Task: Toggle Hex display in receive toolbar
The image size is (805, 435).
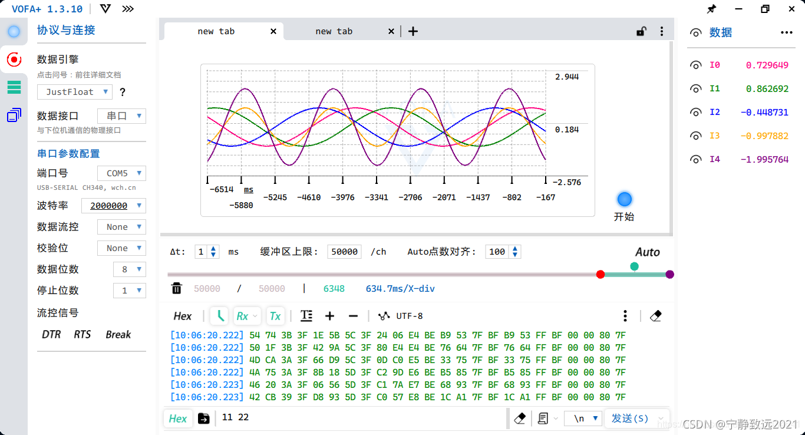Action: (x=183, y=316)
